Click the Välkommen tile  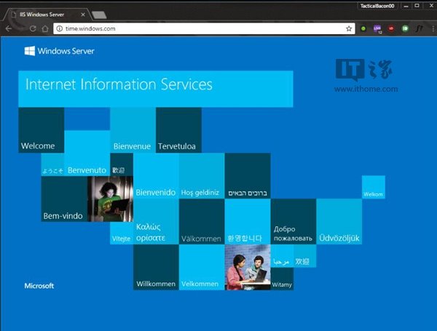pyautogui.click(x=202, y=222)
